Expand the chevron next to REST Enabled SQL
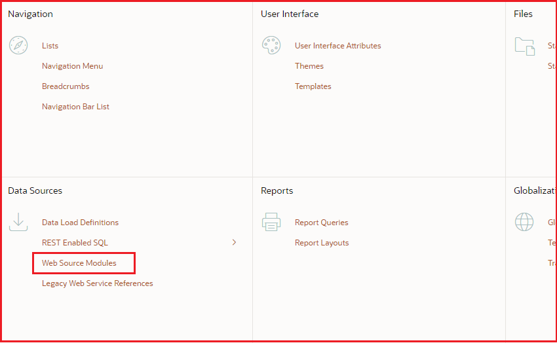Screen dimensions: 557x343 [234, 242]
